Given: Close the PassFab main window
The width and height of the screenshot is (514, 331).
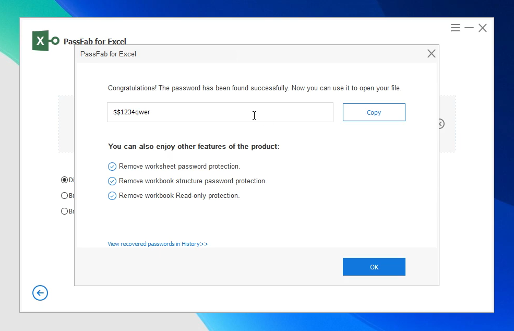Looking at the screenshot, I should click(x=483, y=28).
